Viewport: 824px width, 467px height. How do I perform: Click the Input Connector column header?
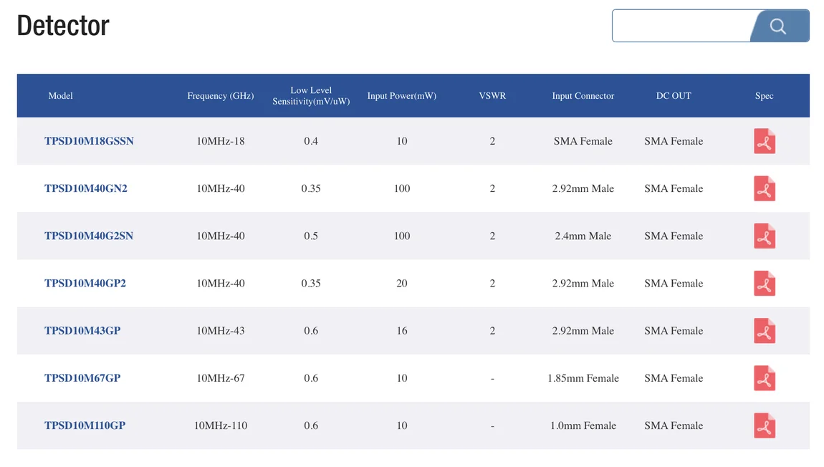583,96
